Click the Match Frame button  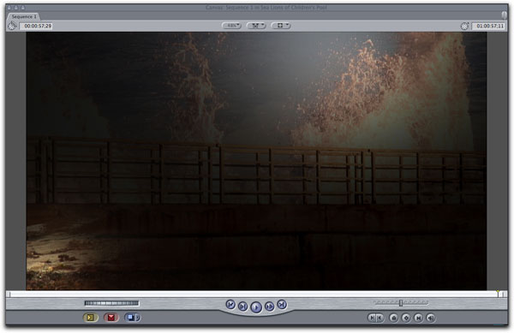[431, 318]
